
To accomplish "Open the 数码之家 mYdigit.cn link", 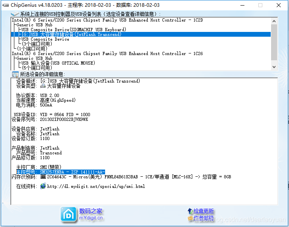I will pyautogui.click(x=91, y=214).
